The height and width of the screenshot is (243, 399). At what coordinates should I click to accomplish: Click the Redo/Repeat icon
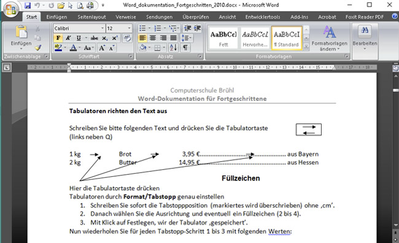tap(51, 6)
